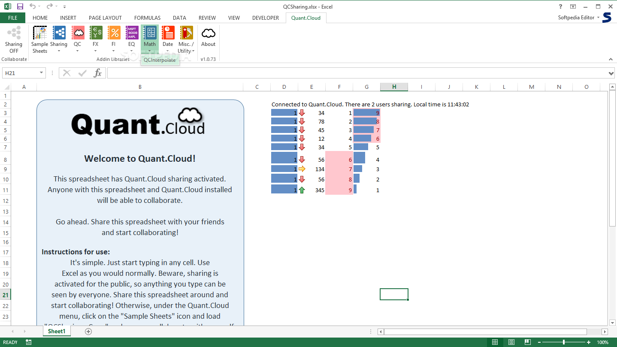Switch to the HOME tab
617x347 pixels.
pyautogui.click(x=40, y=18)
